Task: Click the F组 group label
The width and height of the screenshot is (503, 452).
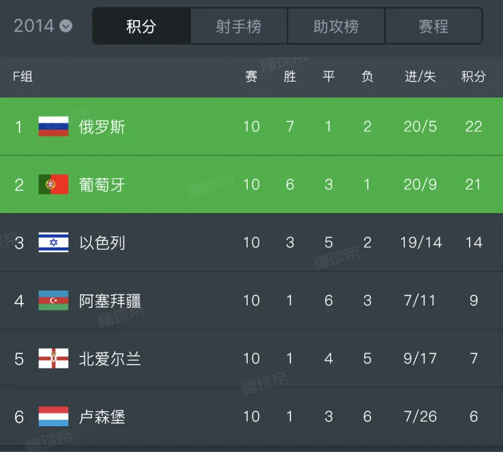Action: coord(23,77)
